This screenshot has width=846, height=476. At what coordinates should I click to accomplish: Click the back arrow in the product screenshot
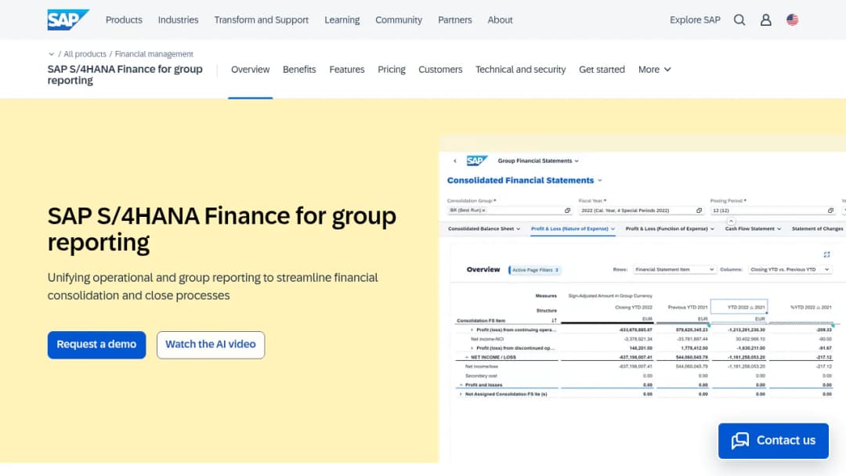455,160
